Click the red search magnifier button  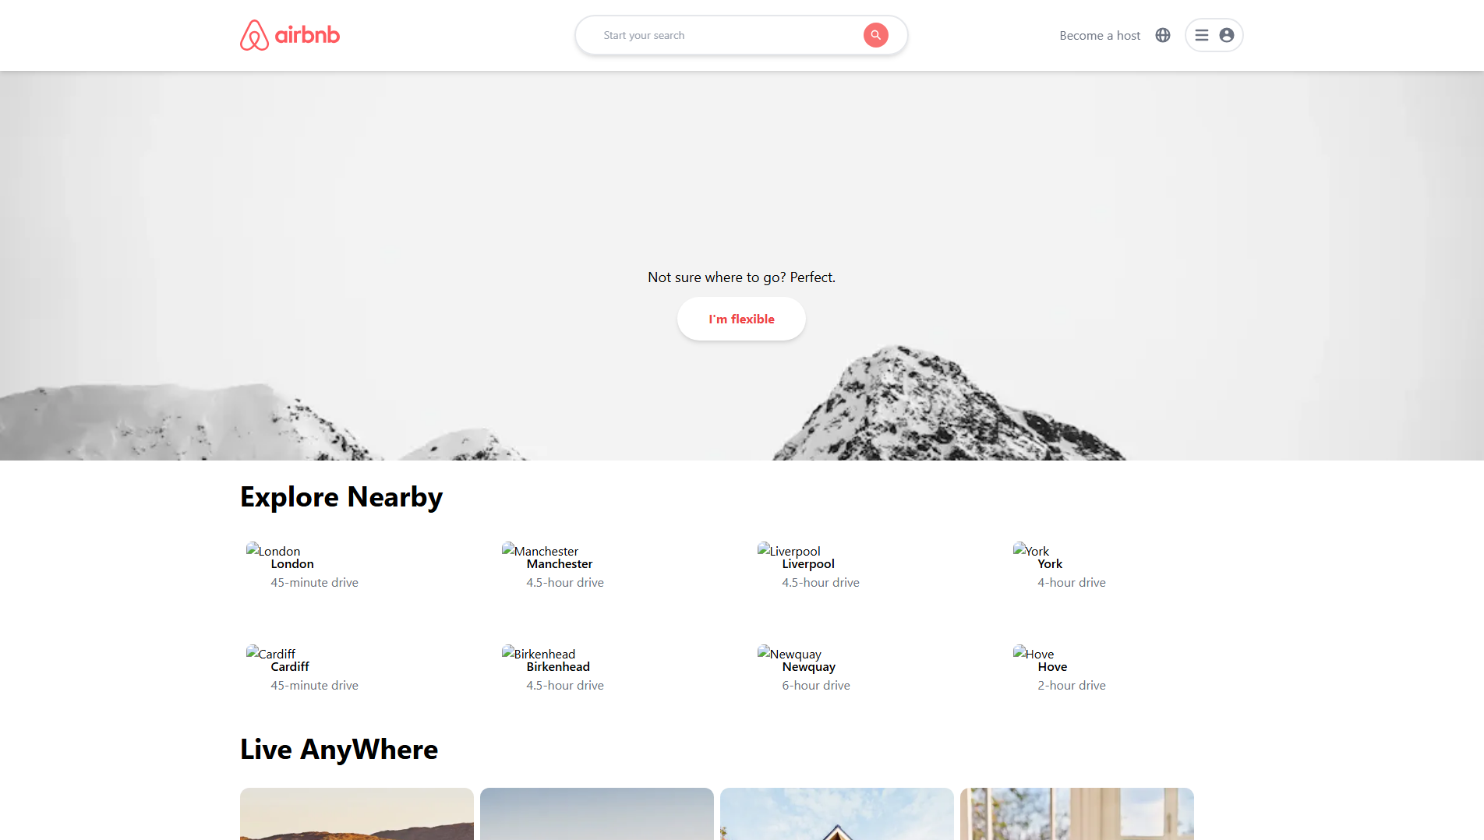876,35
